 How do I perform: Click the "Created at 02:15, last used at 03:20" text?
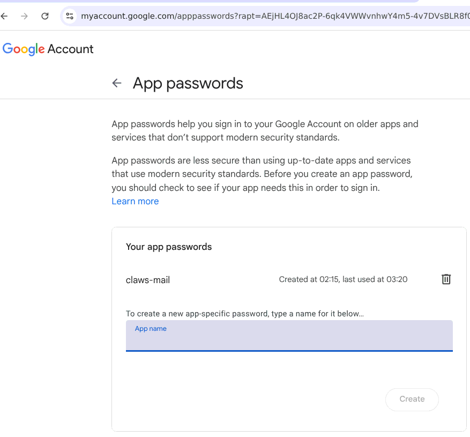tap(343, 279)
